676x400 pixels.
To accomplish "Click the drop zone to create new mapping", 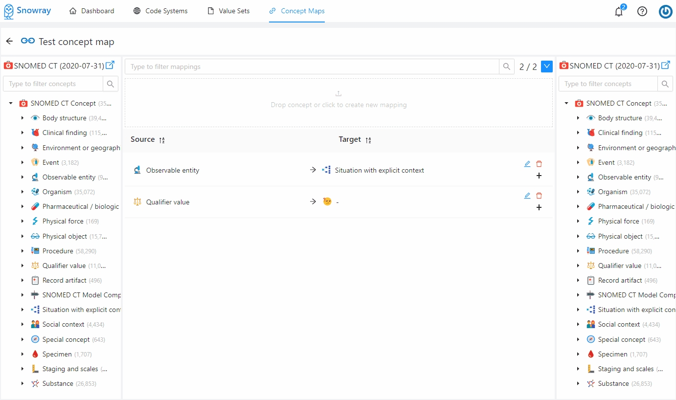I will tap(338, 103).
